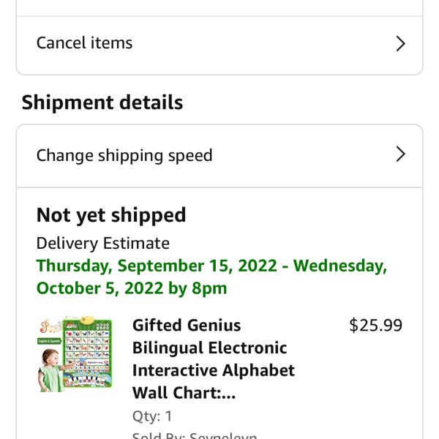Tap the toddler in the product image
Screen dimensions: 439x439
click(x=50, y=370)
